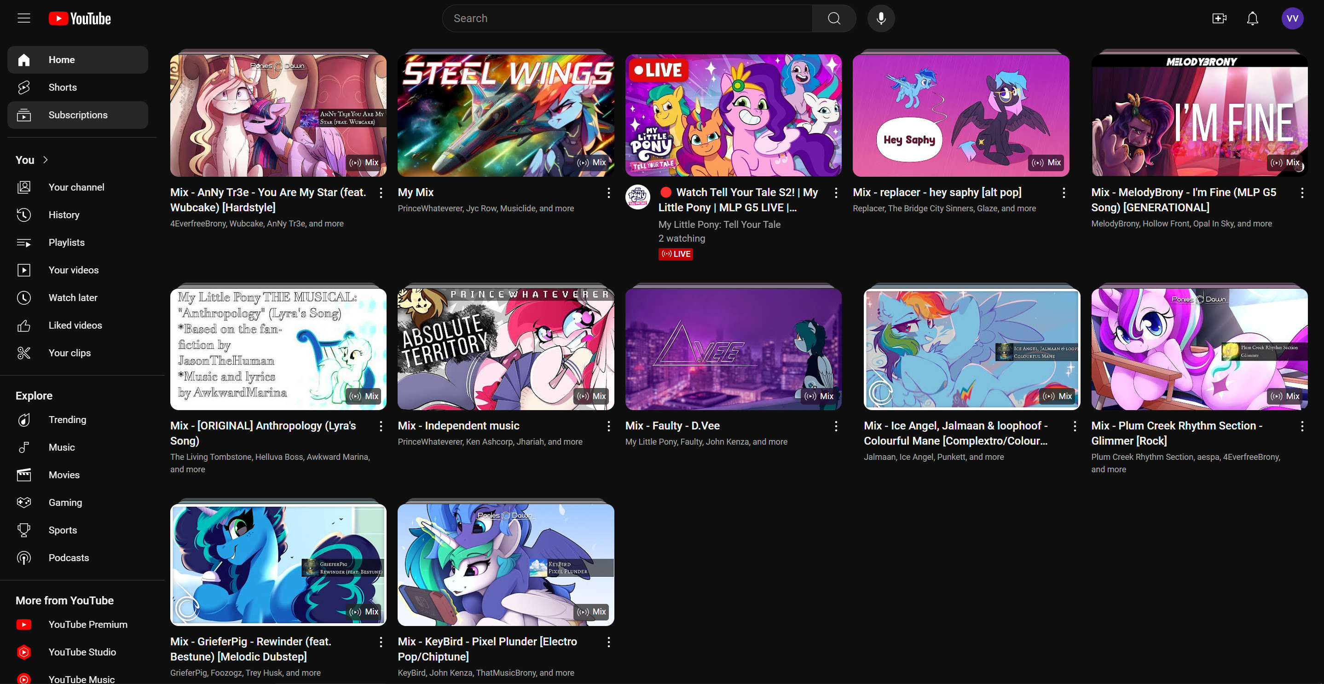Screen dimensions: 1324x684
Task: Click the search magnifier button
Action: pos(834,18)
